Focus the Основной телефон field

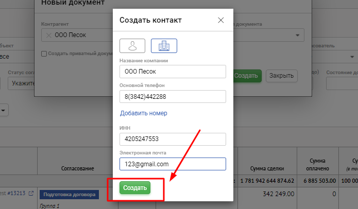[173, 97]
